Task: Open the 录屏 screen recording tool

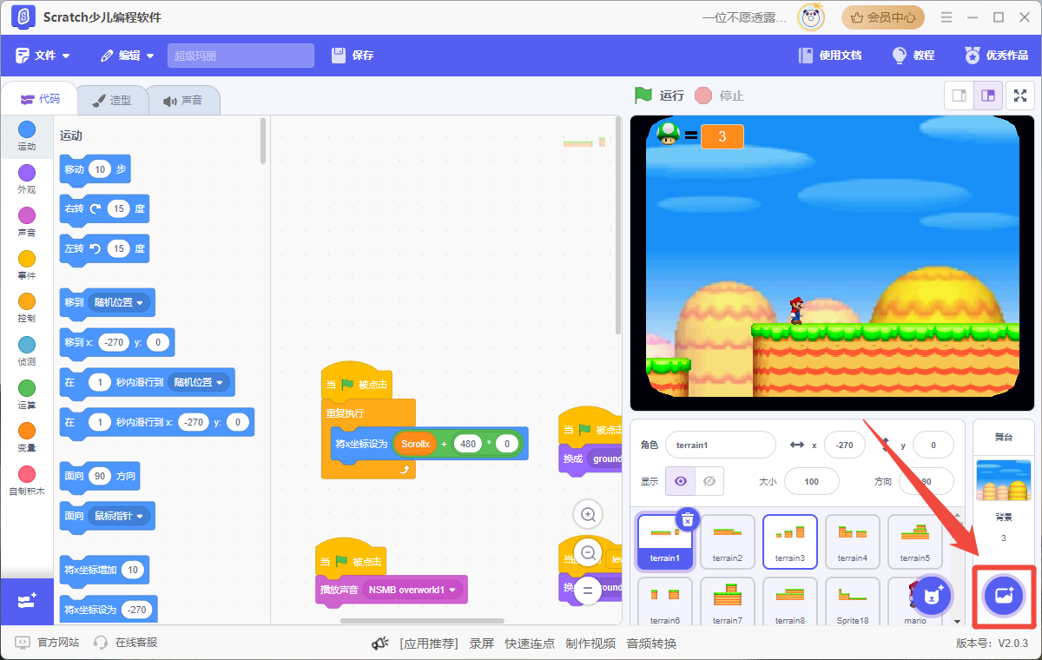Action: click(482, 643)
